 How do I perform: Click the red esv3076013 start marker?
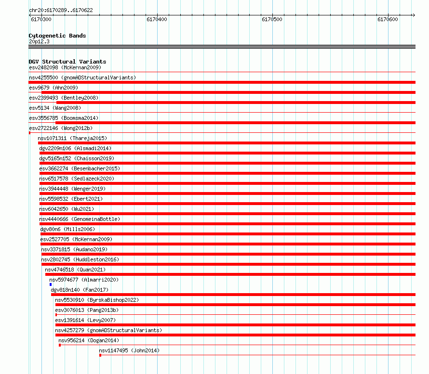tap(56, 315)
